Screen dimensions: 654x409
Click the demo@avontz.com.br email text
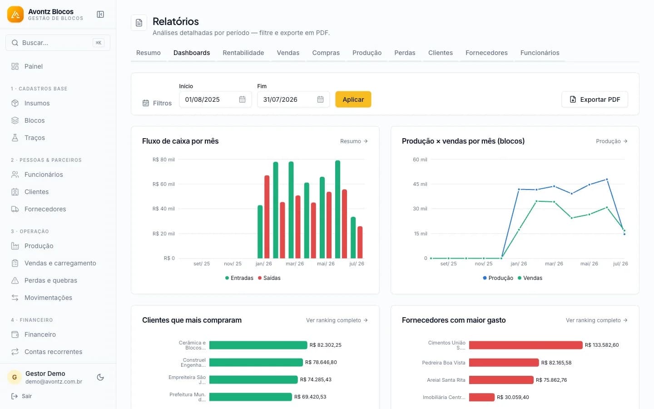click(x=54, y=382)
